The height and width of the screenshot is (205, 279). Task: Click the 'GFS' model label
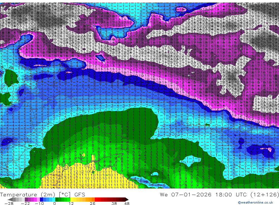click(80, 195)
